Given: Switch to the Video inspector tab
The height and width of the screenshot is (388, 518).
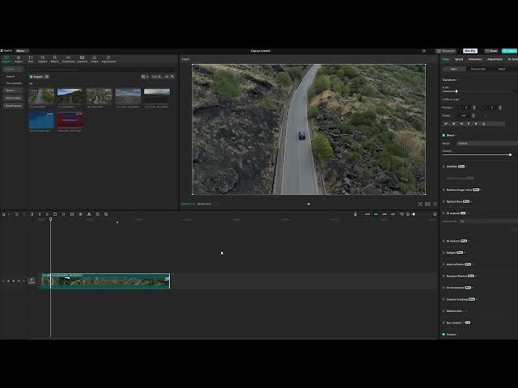Looking at the screenshot, I should 446,59.
